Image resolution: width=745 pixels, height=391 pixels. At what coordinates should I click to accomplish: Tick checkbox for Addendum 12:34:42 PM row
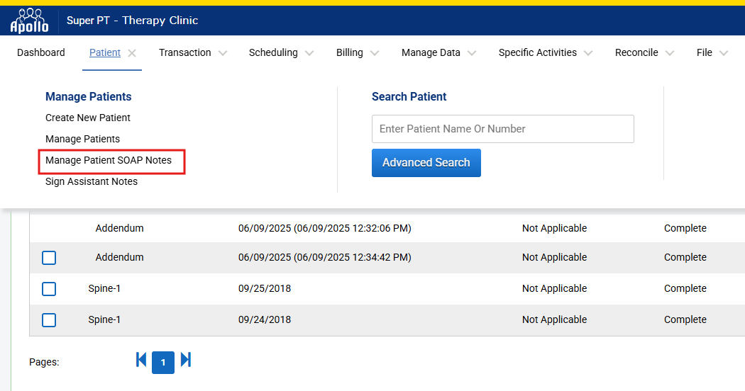tap(49, 258)
